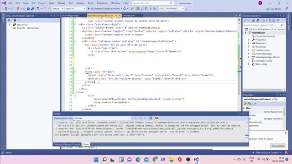Click the taskbar Search magnifier icon
The height and width of the screenshot is (164, 292).
(x=104, y=159)
